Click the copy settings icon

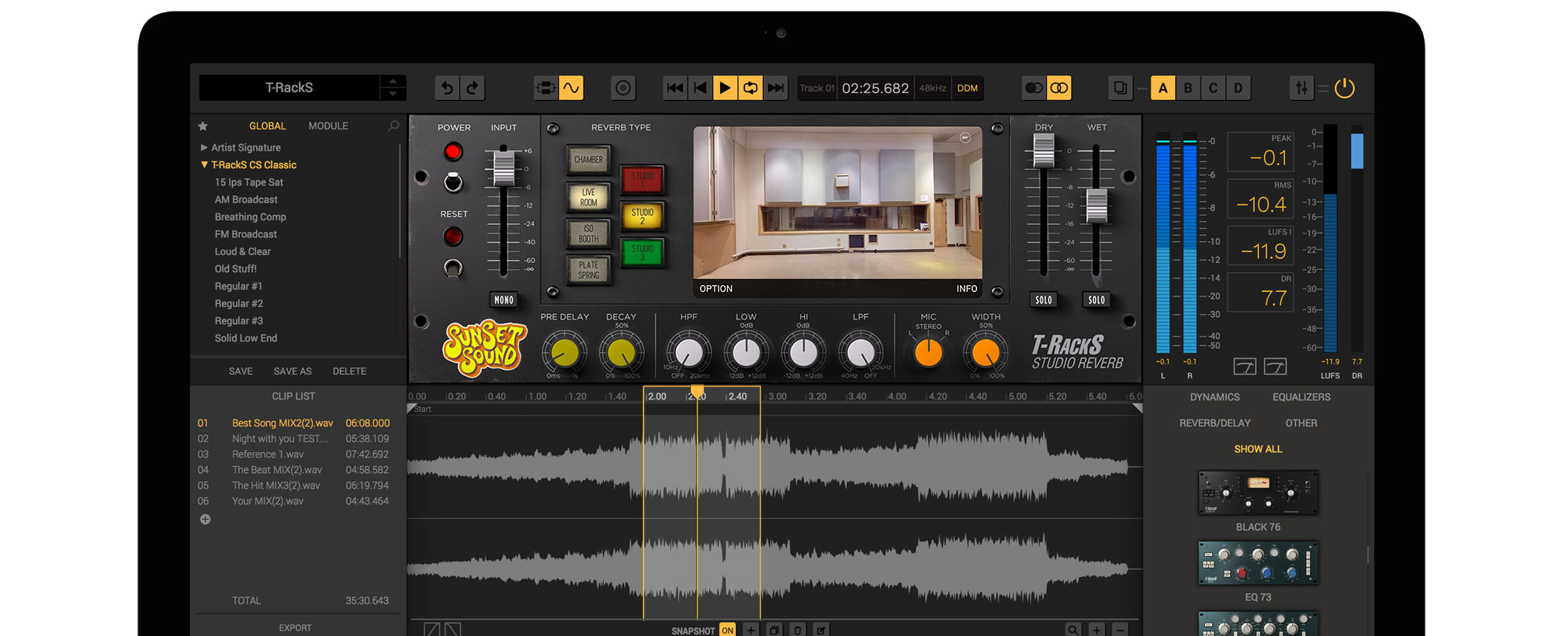(1121, 88)
